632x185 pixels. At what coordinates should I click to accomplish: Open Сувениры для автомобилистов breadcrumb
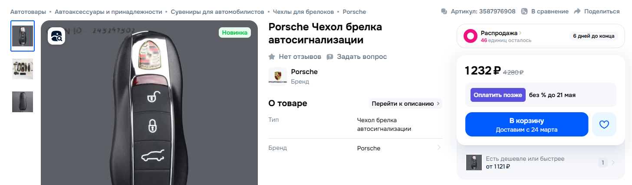point(217,12)
